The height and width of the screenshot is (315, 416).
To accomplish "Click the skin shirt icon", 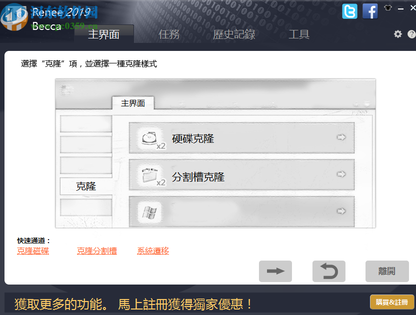I will pos(387,8).
